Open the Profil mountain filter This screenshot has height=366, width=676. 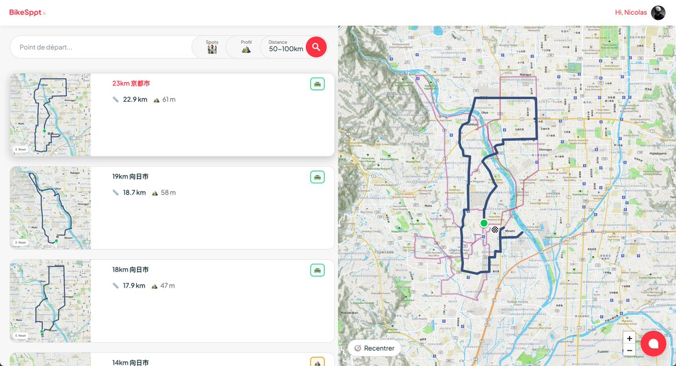(x=246, y=47)
